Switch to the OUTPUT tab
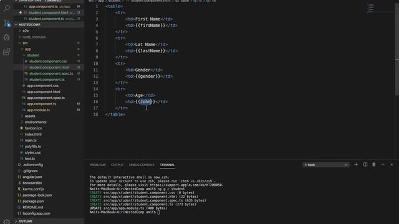 coord(117,165)
